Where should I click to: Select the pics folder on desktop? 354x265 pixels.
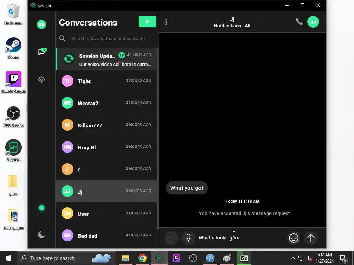click(13, 185)
